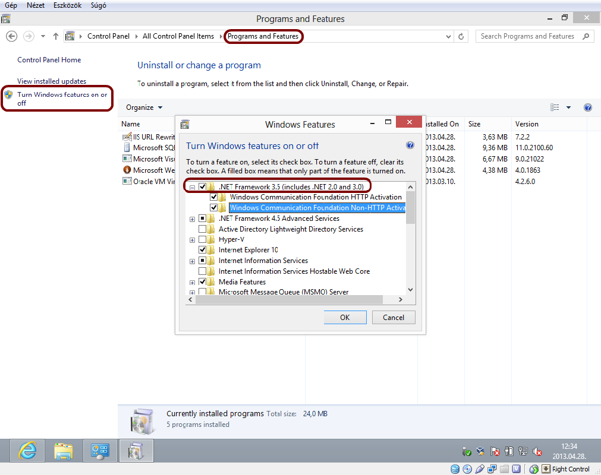
Task: Open the Organize dropdown menu
Action: [144, 107]
